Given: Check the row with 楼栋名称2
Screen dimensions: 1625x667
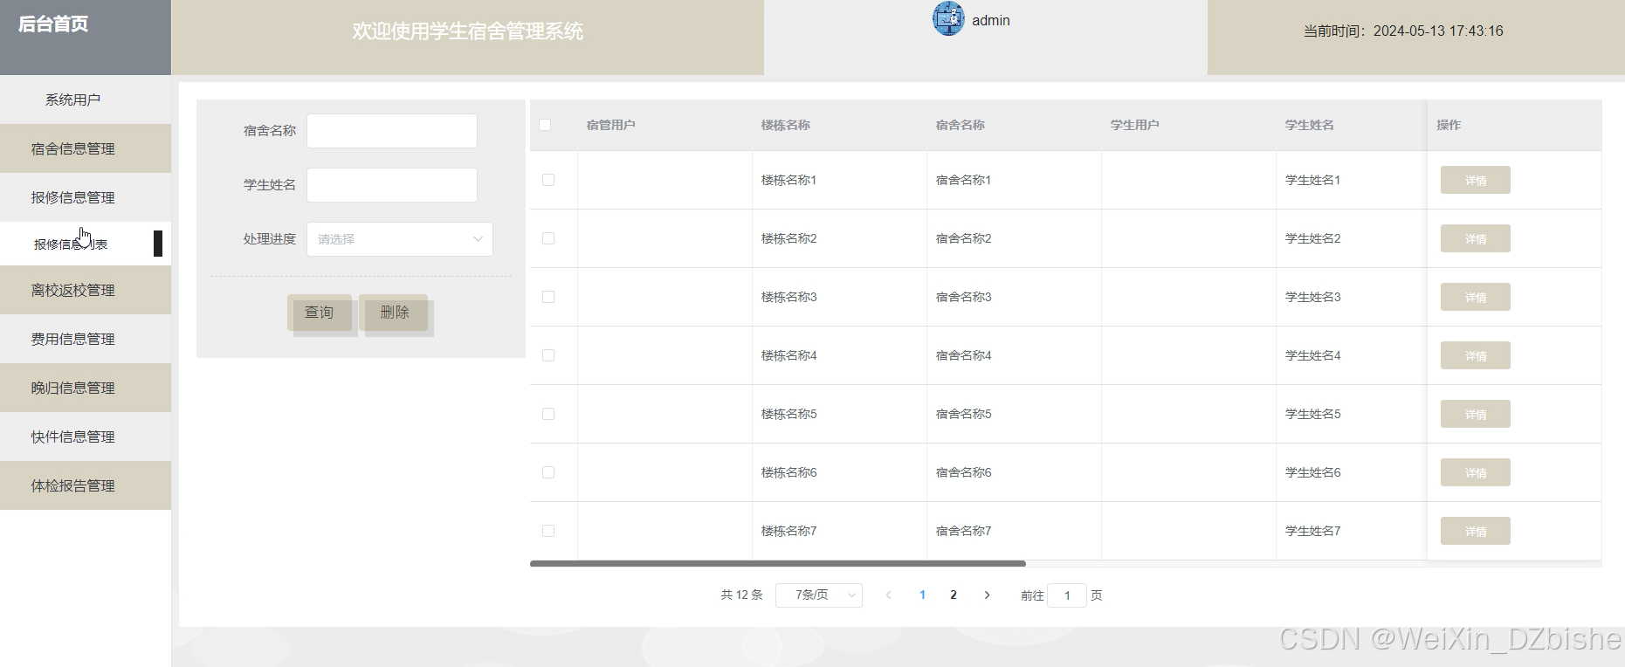Looking at the screenshot, I should coord(548,238).
